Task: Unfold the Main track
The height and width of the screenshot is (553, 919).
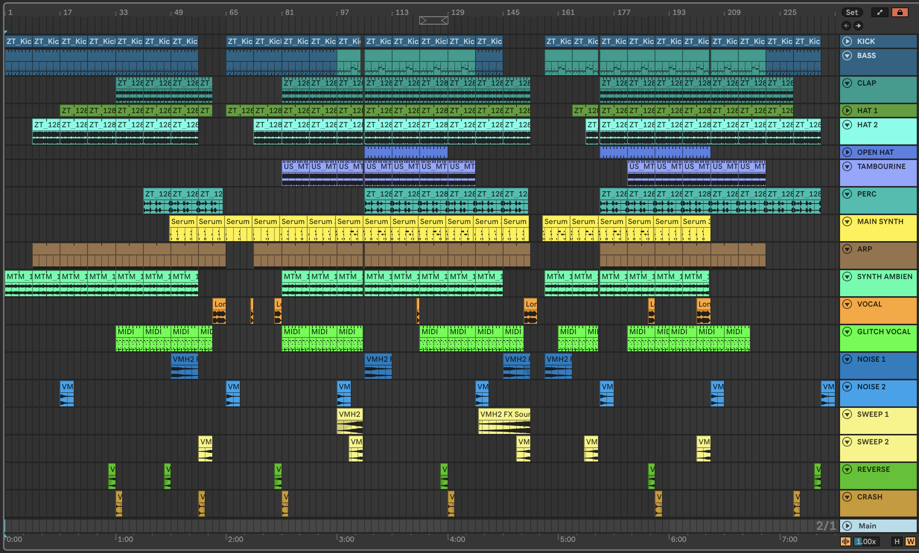Action: coord(847,526)
